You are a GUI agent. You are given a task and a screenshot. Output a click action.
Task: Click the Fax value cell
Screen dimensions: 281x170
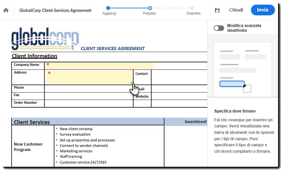tap(89, 96)
